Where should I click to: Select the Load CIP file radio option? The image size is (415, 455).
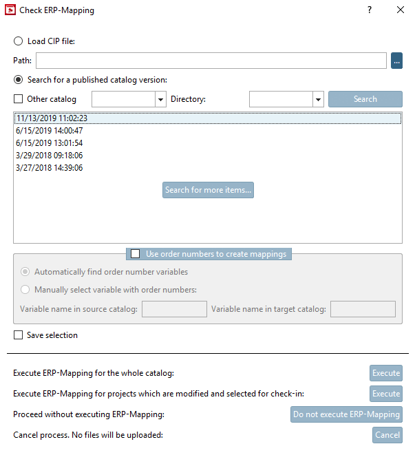click(19, 41)
